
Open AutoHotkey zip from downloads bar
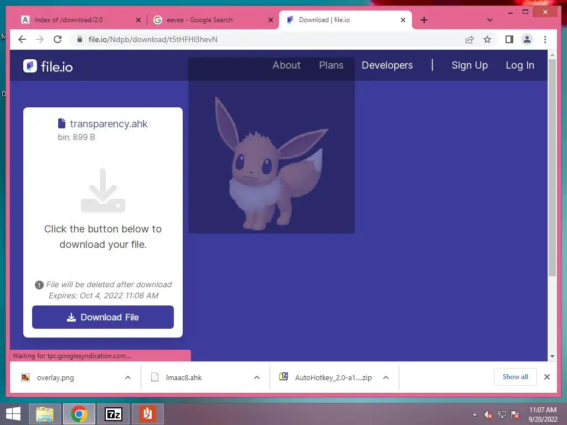[x=333, y=377]
